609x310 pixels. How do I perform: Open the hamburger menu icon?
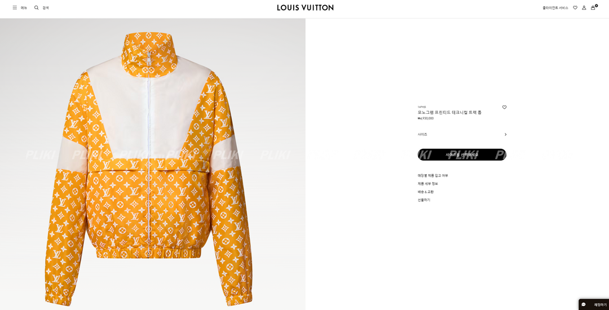[x=15, y=7]
